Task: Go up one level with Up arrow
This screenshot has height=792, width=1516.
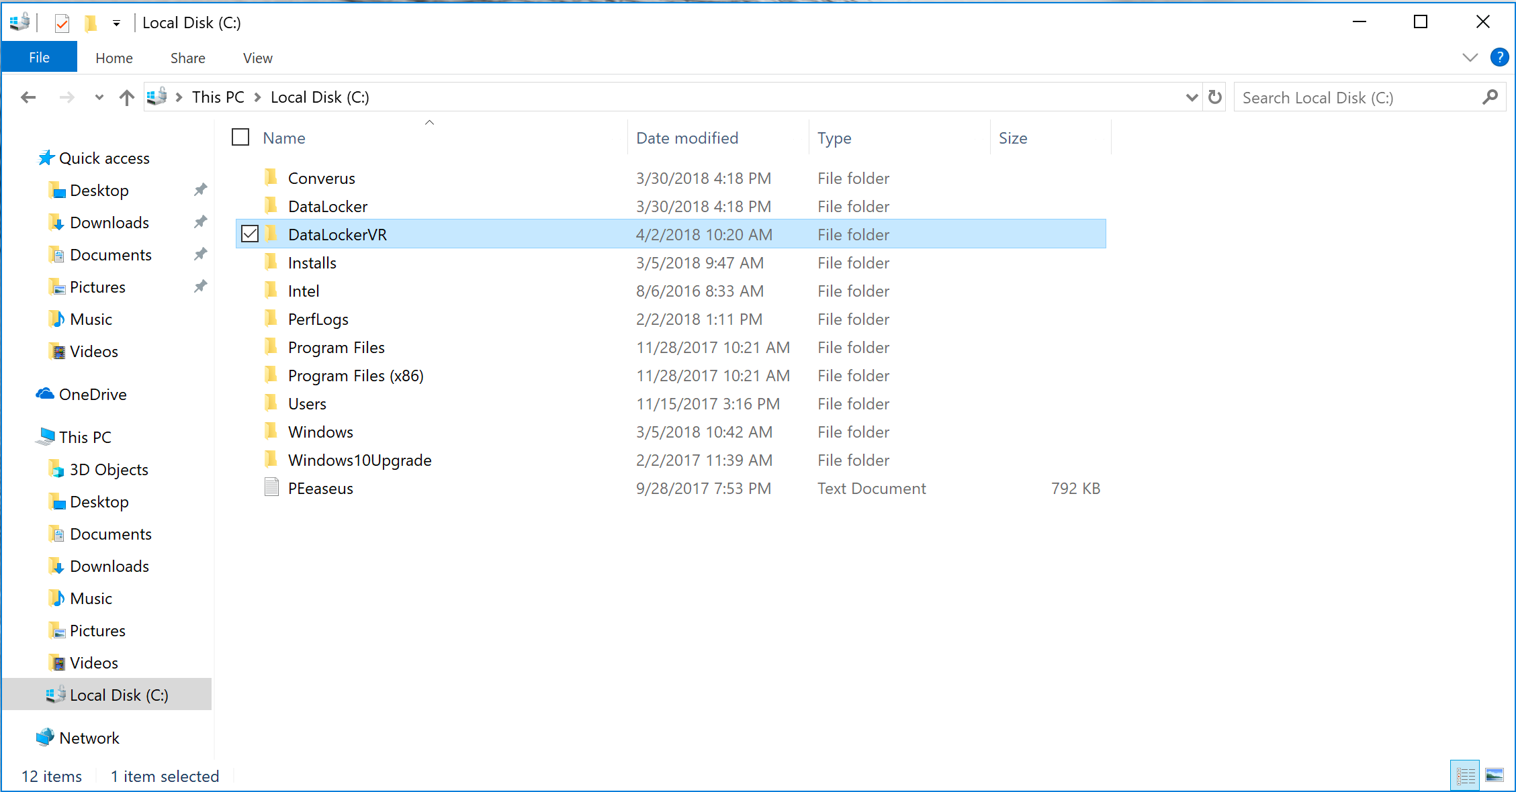Action: tap(126, 97)
